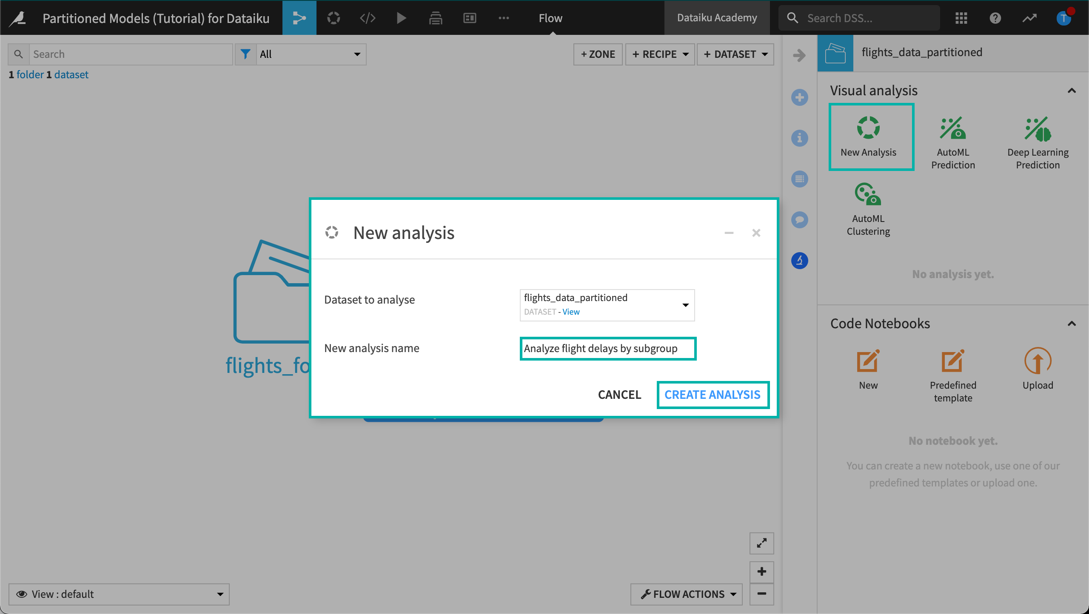Screen dimensions: 1089x614
Task: Zoom out the flow with minus button
Action: (x=761, y=594)
